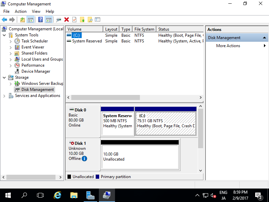Screen dimensions: 269x202
Task: Open Help with the question mark icon
Action: pyautogui.click(x=40, y=20)
